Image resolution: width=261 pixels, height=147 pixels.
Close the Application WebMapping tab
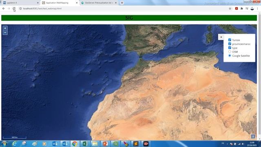[x=77, y=3]
